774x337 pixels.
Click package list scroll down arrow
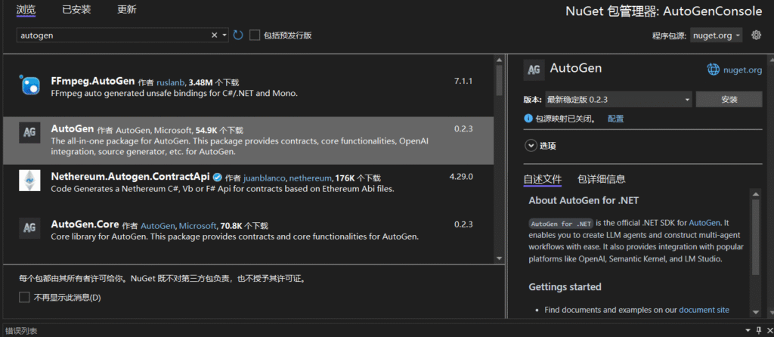pos(499,258)
